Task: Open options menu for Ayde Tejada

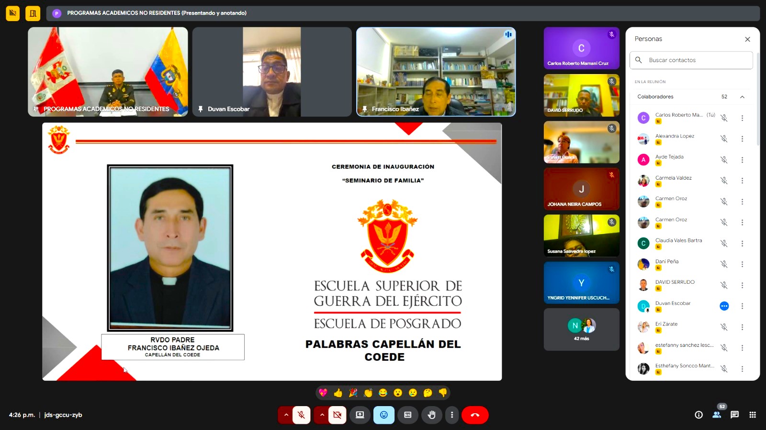Action: (742, 160)
